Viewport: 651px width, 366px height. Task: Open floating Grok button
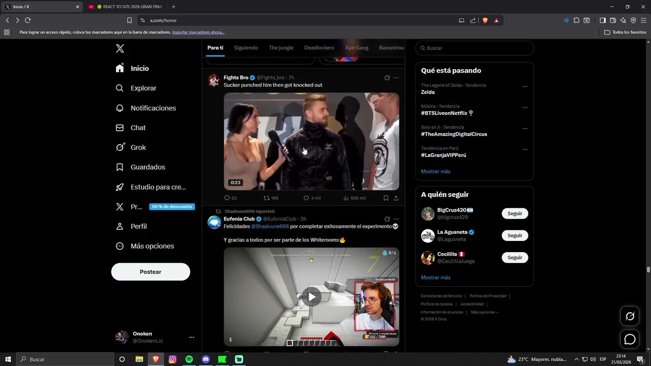pyautogui.click(x=630, y=316)
